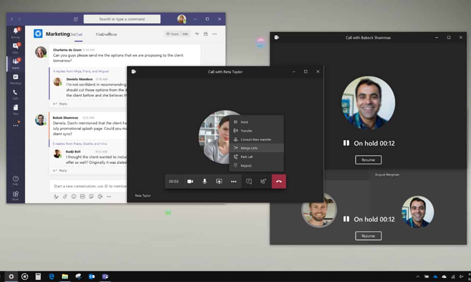Mute the microphone in Reta Taylor call
Screen dimensions: 471x282
205,181
